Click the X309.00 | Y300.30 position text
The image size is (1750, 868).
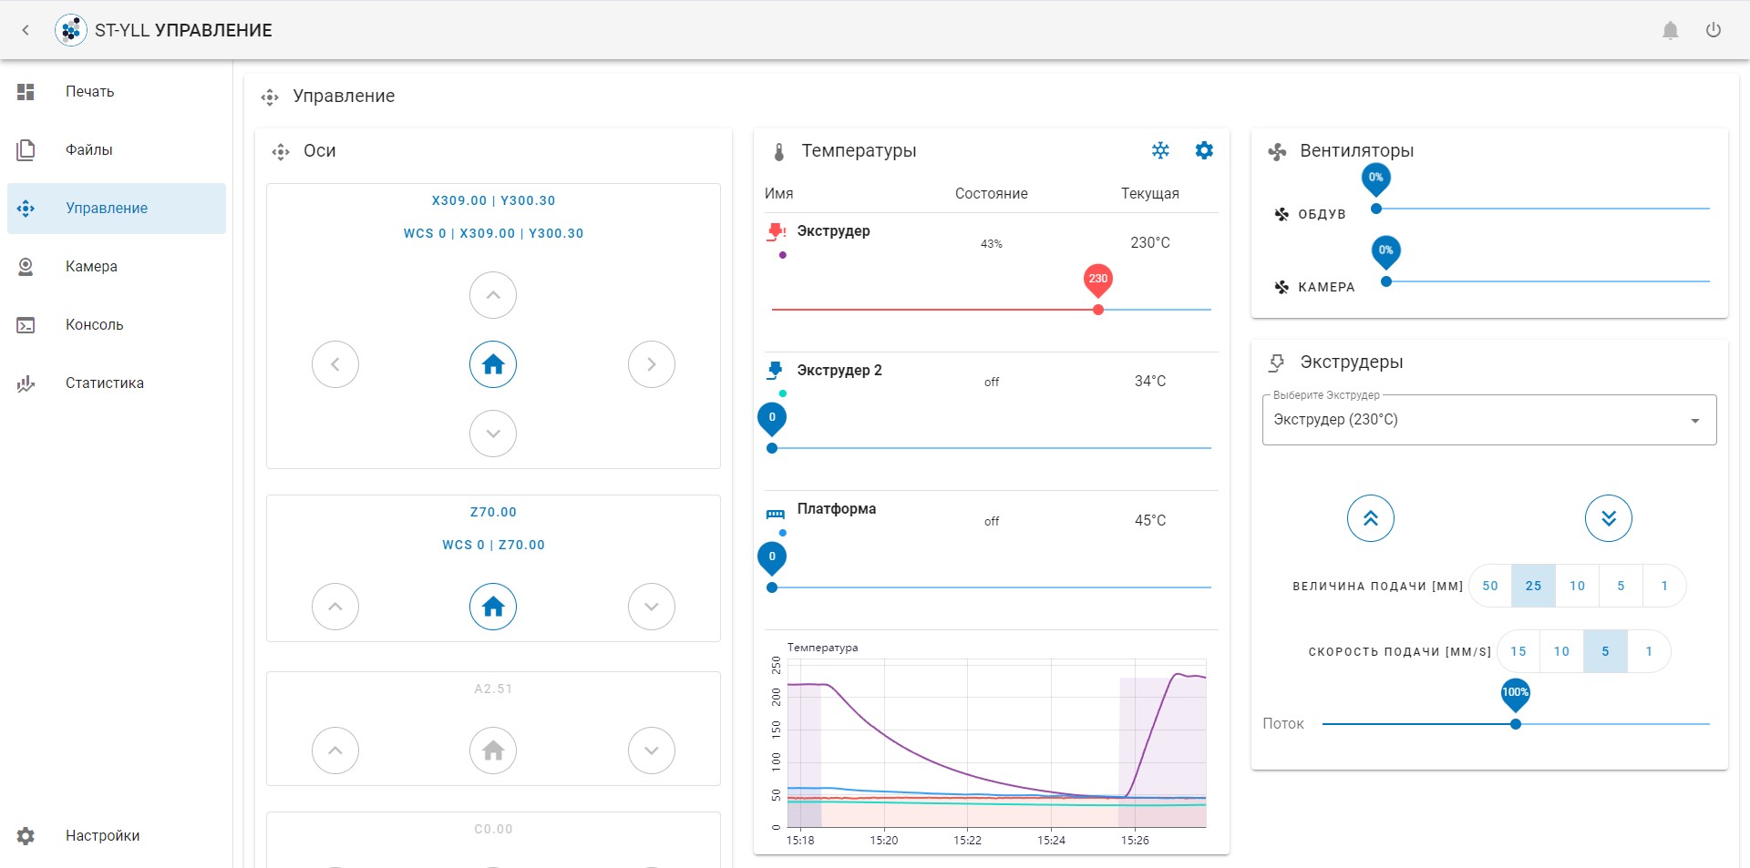coord(493,200)
